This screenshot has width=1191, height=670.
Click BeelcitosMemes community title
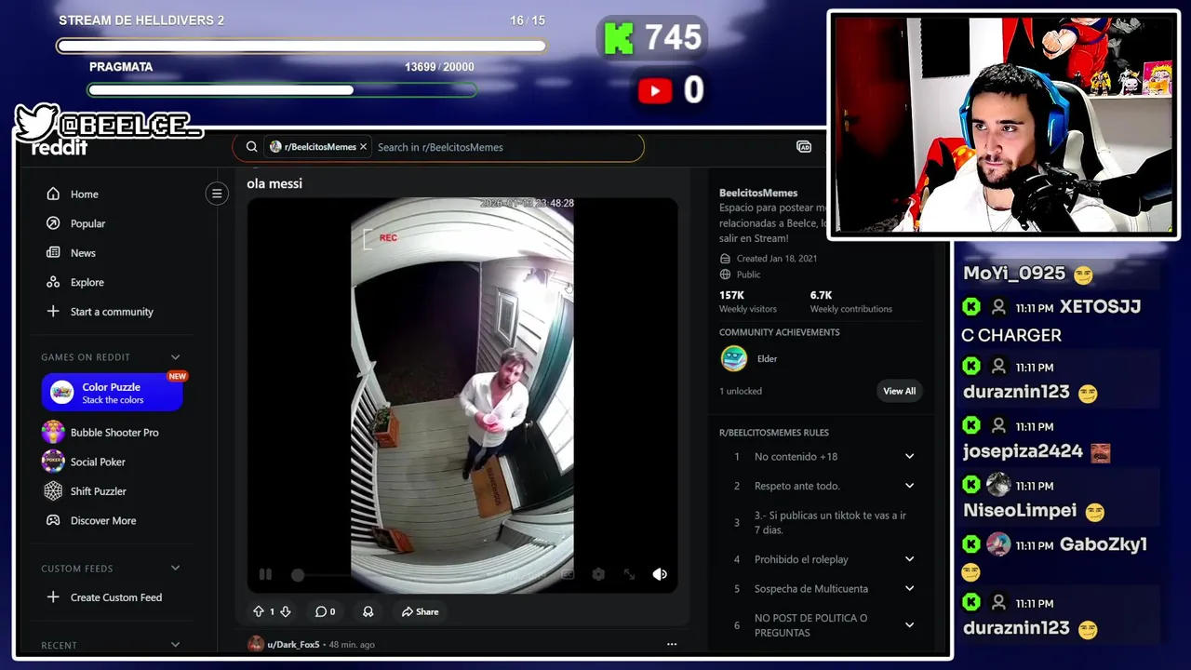[x=758, y=193]
